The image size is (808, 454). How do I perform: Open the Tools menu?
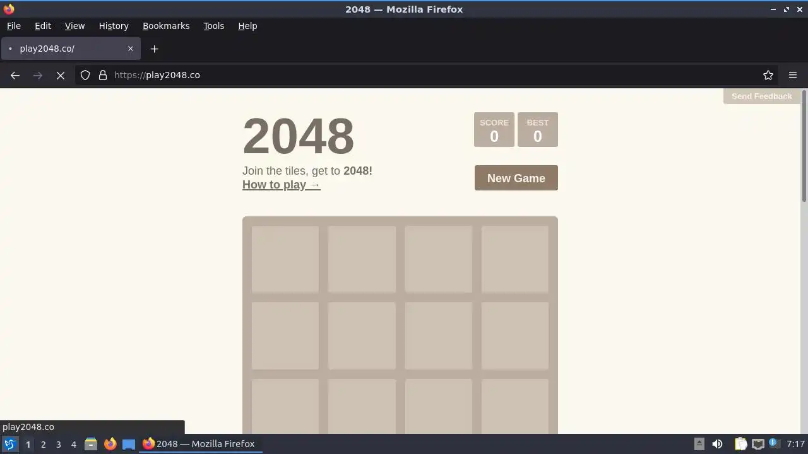coord(213,26)
